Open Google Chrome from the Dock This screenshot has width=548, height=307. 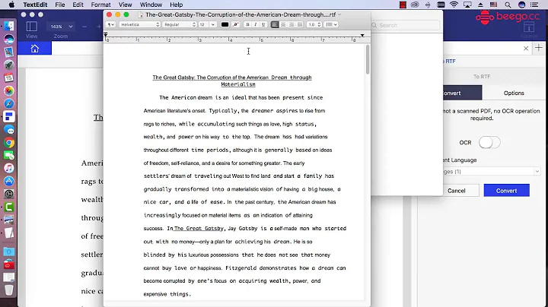(x=9, y=143)
